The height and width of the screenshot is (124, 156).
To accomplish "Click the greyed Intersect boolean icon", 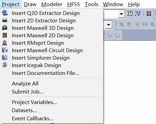I will pos(137,24).
